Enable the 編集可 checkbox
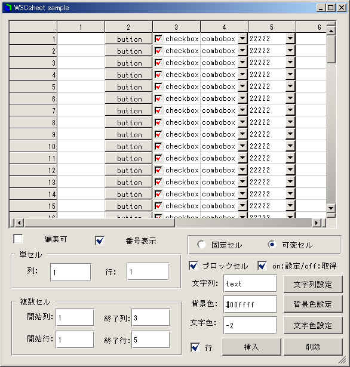The height and width of the screenshot is (367, 350). [18, 239]
